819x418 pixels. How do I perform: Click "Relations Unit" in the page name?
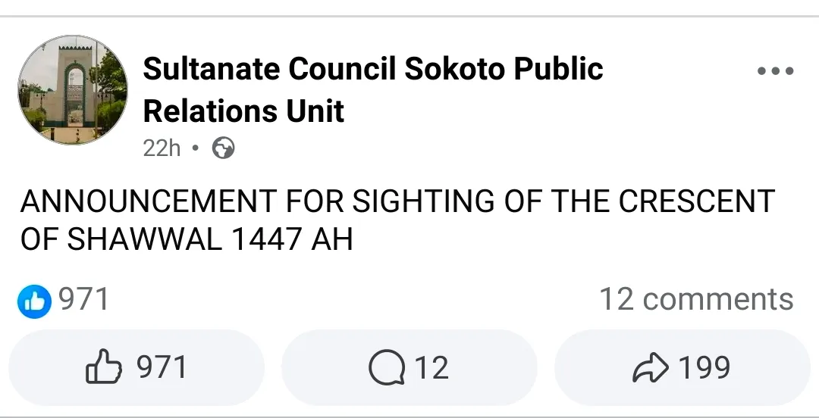pyautogui.click(x=243, y=112)
